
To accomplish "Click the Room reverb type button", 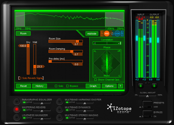I will [23, 34].
